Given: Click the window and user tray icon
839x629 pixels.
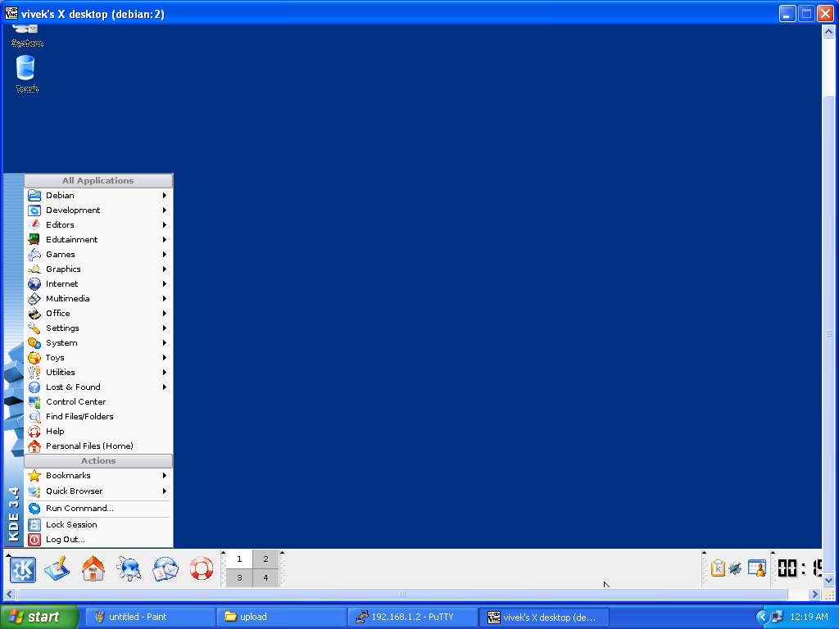Looking at the screenshot, I should pos(757,568).
